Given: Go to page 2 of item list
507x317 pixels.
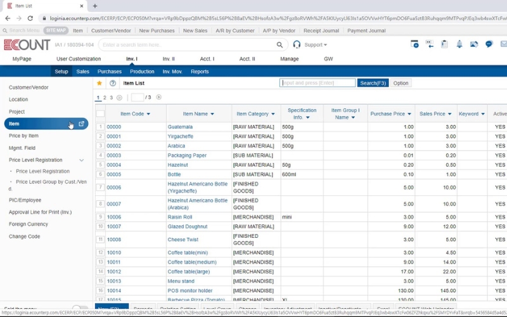Looking at the screenshot, I should coord(105,98).
